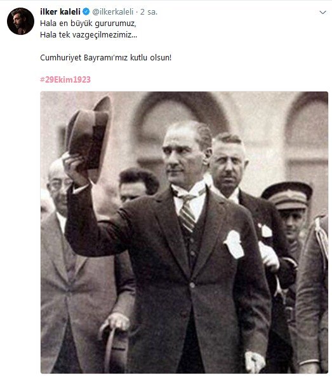Viewport: 332px width, 380px height.
Task: Open the tweet via '2 sa.' timestamp
Action: pyautogui.click(x=149, y=12)
